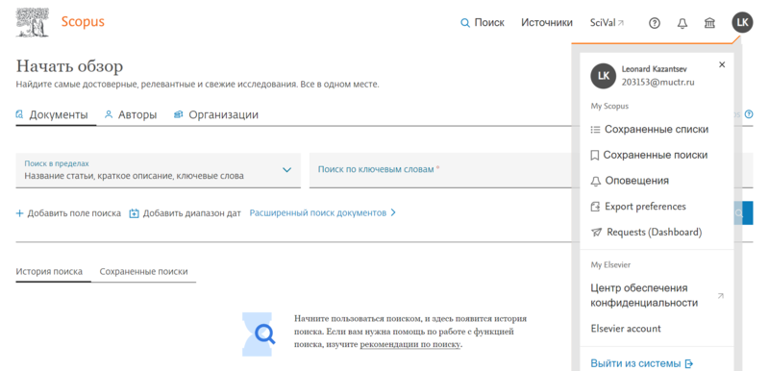The width and height of the screenshot is (769, 371).
Task: Open Сохраненные списки from menu
Action: [651, 130]
